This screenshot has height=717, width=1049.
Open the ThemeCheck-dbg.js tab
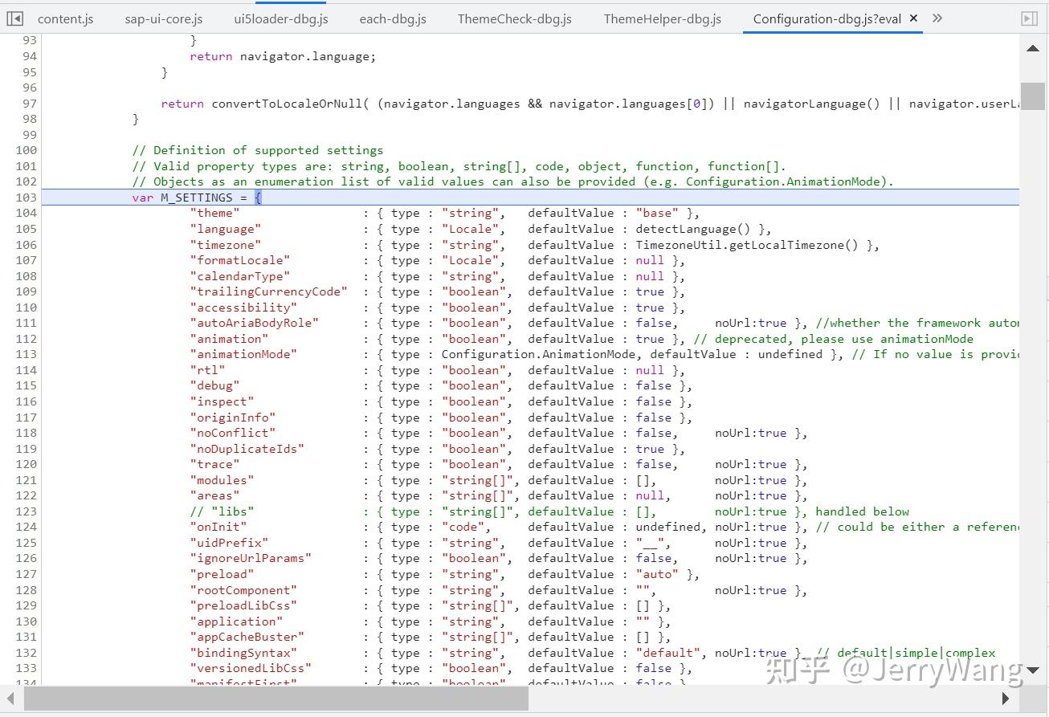[515, 18]
